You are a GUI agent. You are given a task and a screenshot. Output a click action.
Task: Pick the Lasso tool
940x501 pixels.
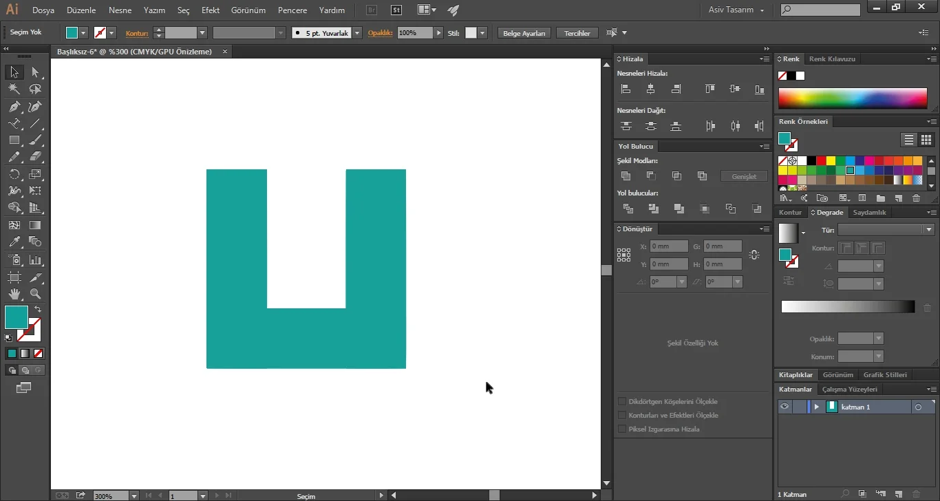[35, 89]
